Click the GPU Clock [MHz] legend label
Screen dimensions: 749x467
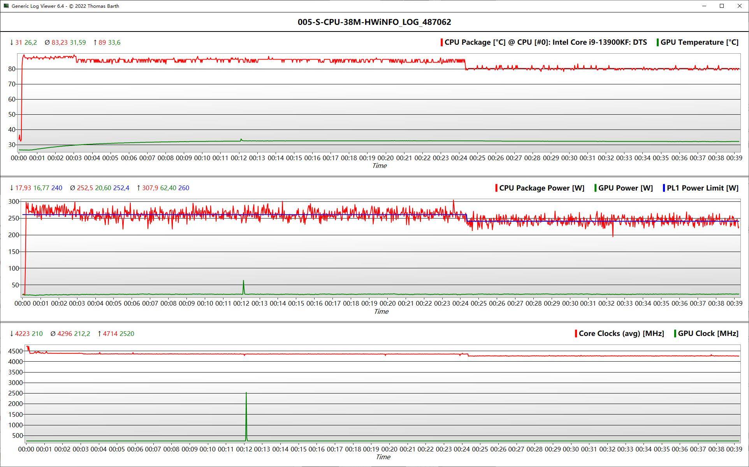tap(708, 333)
